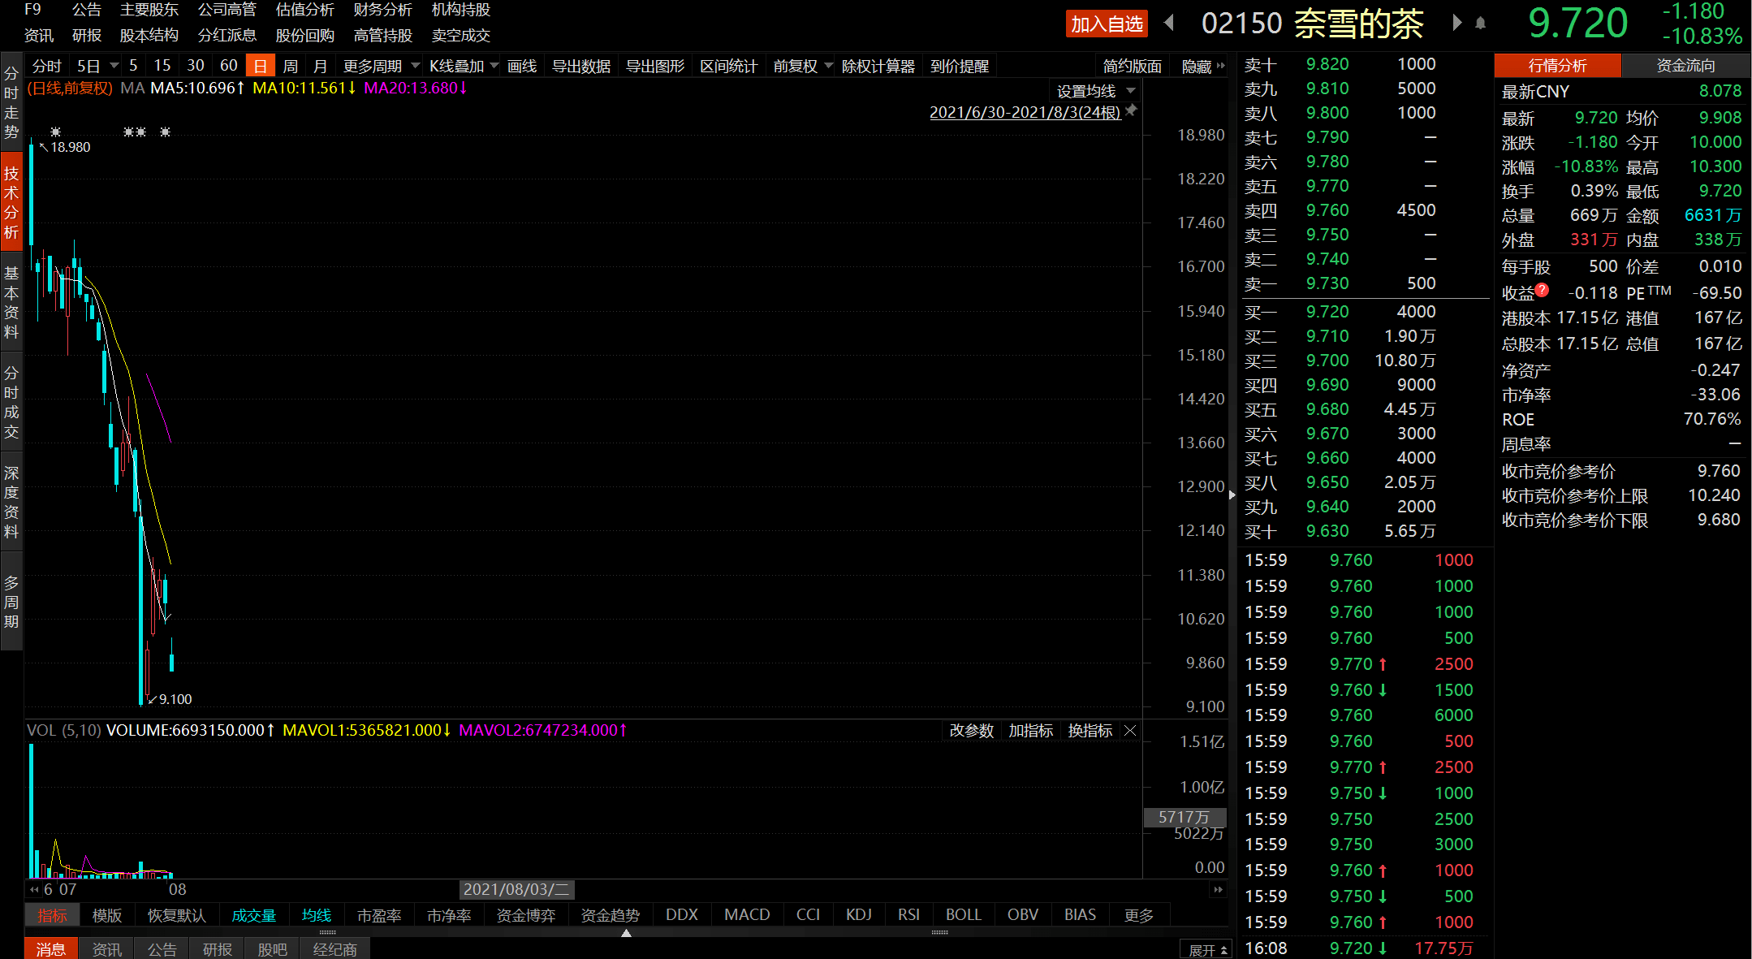This screenshot has height=959, width=1752.
Task: Toggle the 成交量 volume indicator
Action: coord(254,915)
